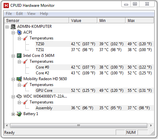Open the View menu
158x139 pixels.
(31, 14)
